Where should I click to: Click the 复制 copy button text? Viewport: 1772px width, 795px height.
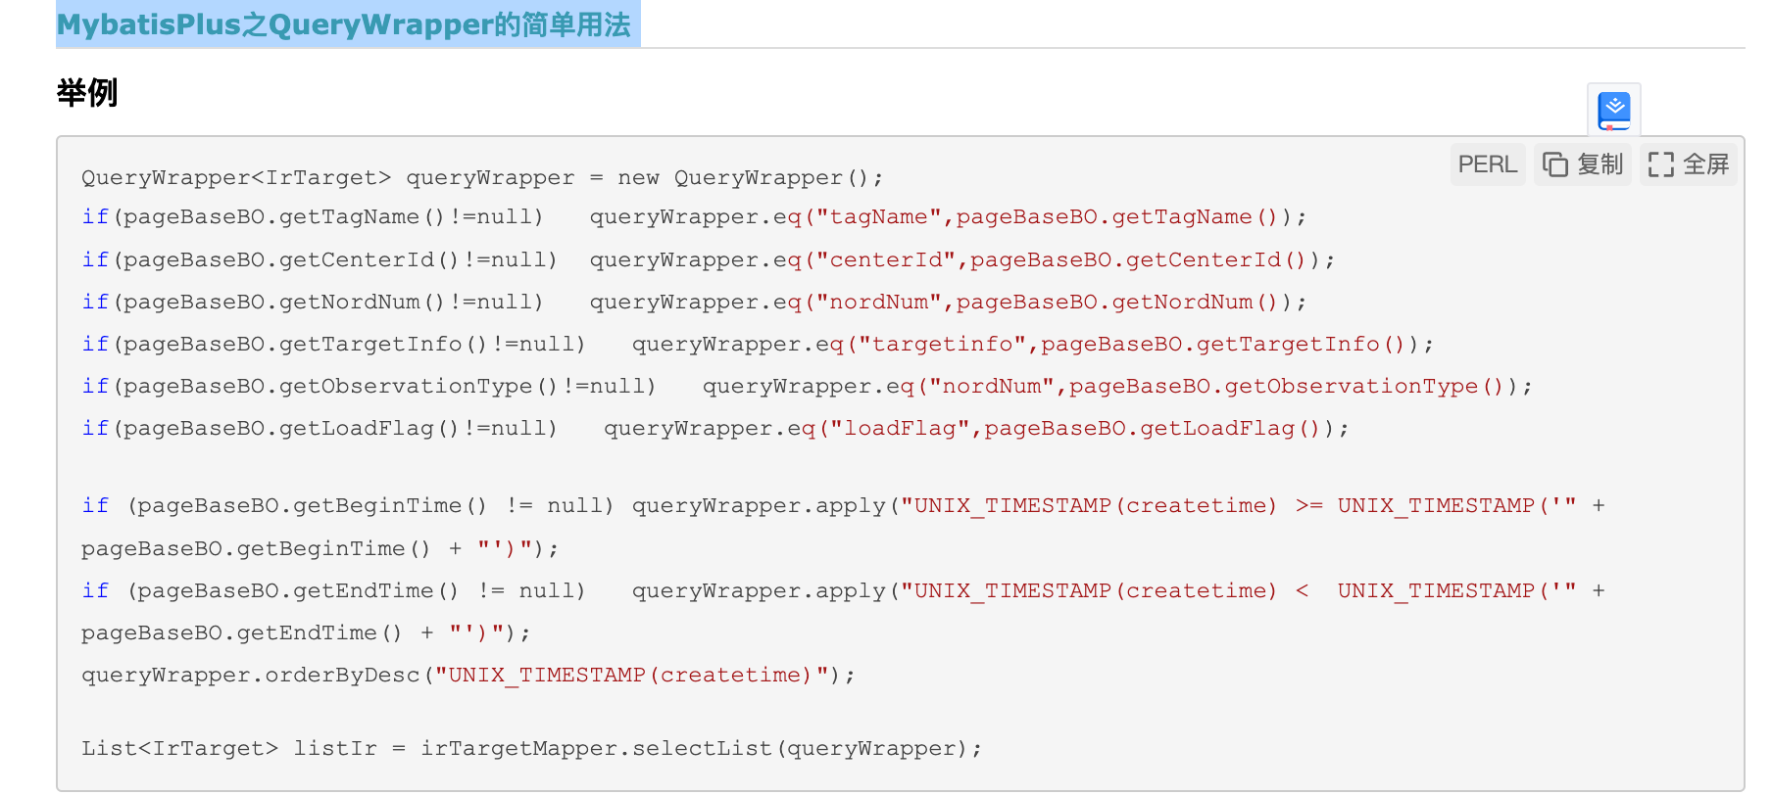(x=1600, y=164)
